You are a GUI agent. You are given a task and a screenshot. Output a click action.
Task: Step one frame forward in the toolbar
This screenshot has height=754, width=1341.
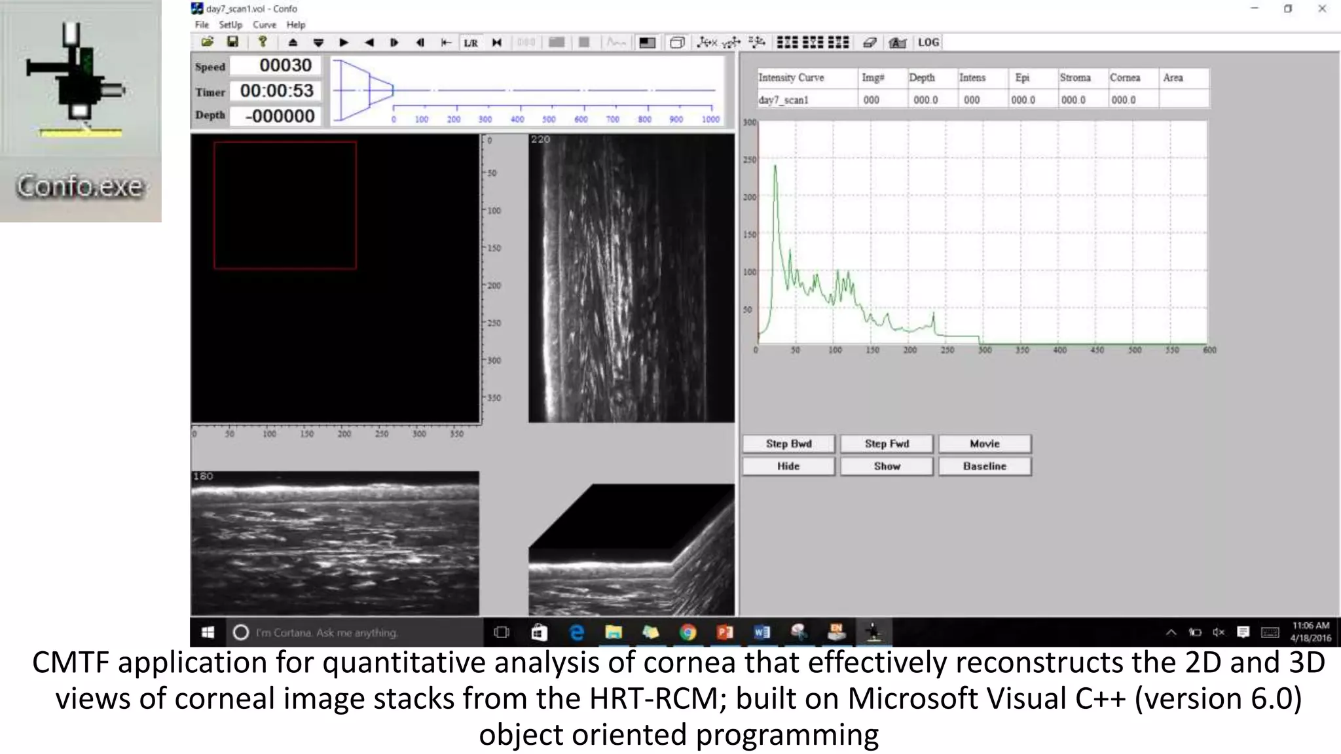(394, 43)
